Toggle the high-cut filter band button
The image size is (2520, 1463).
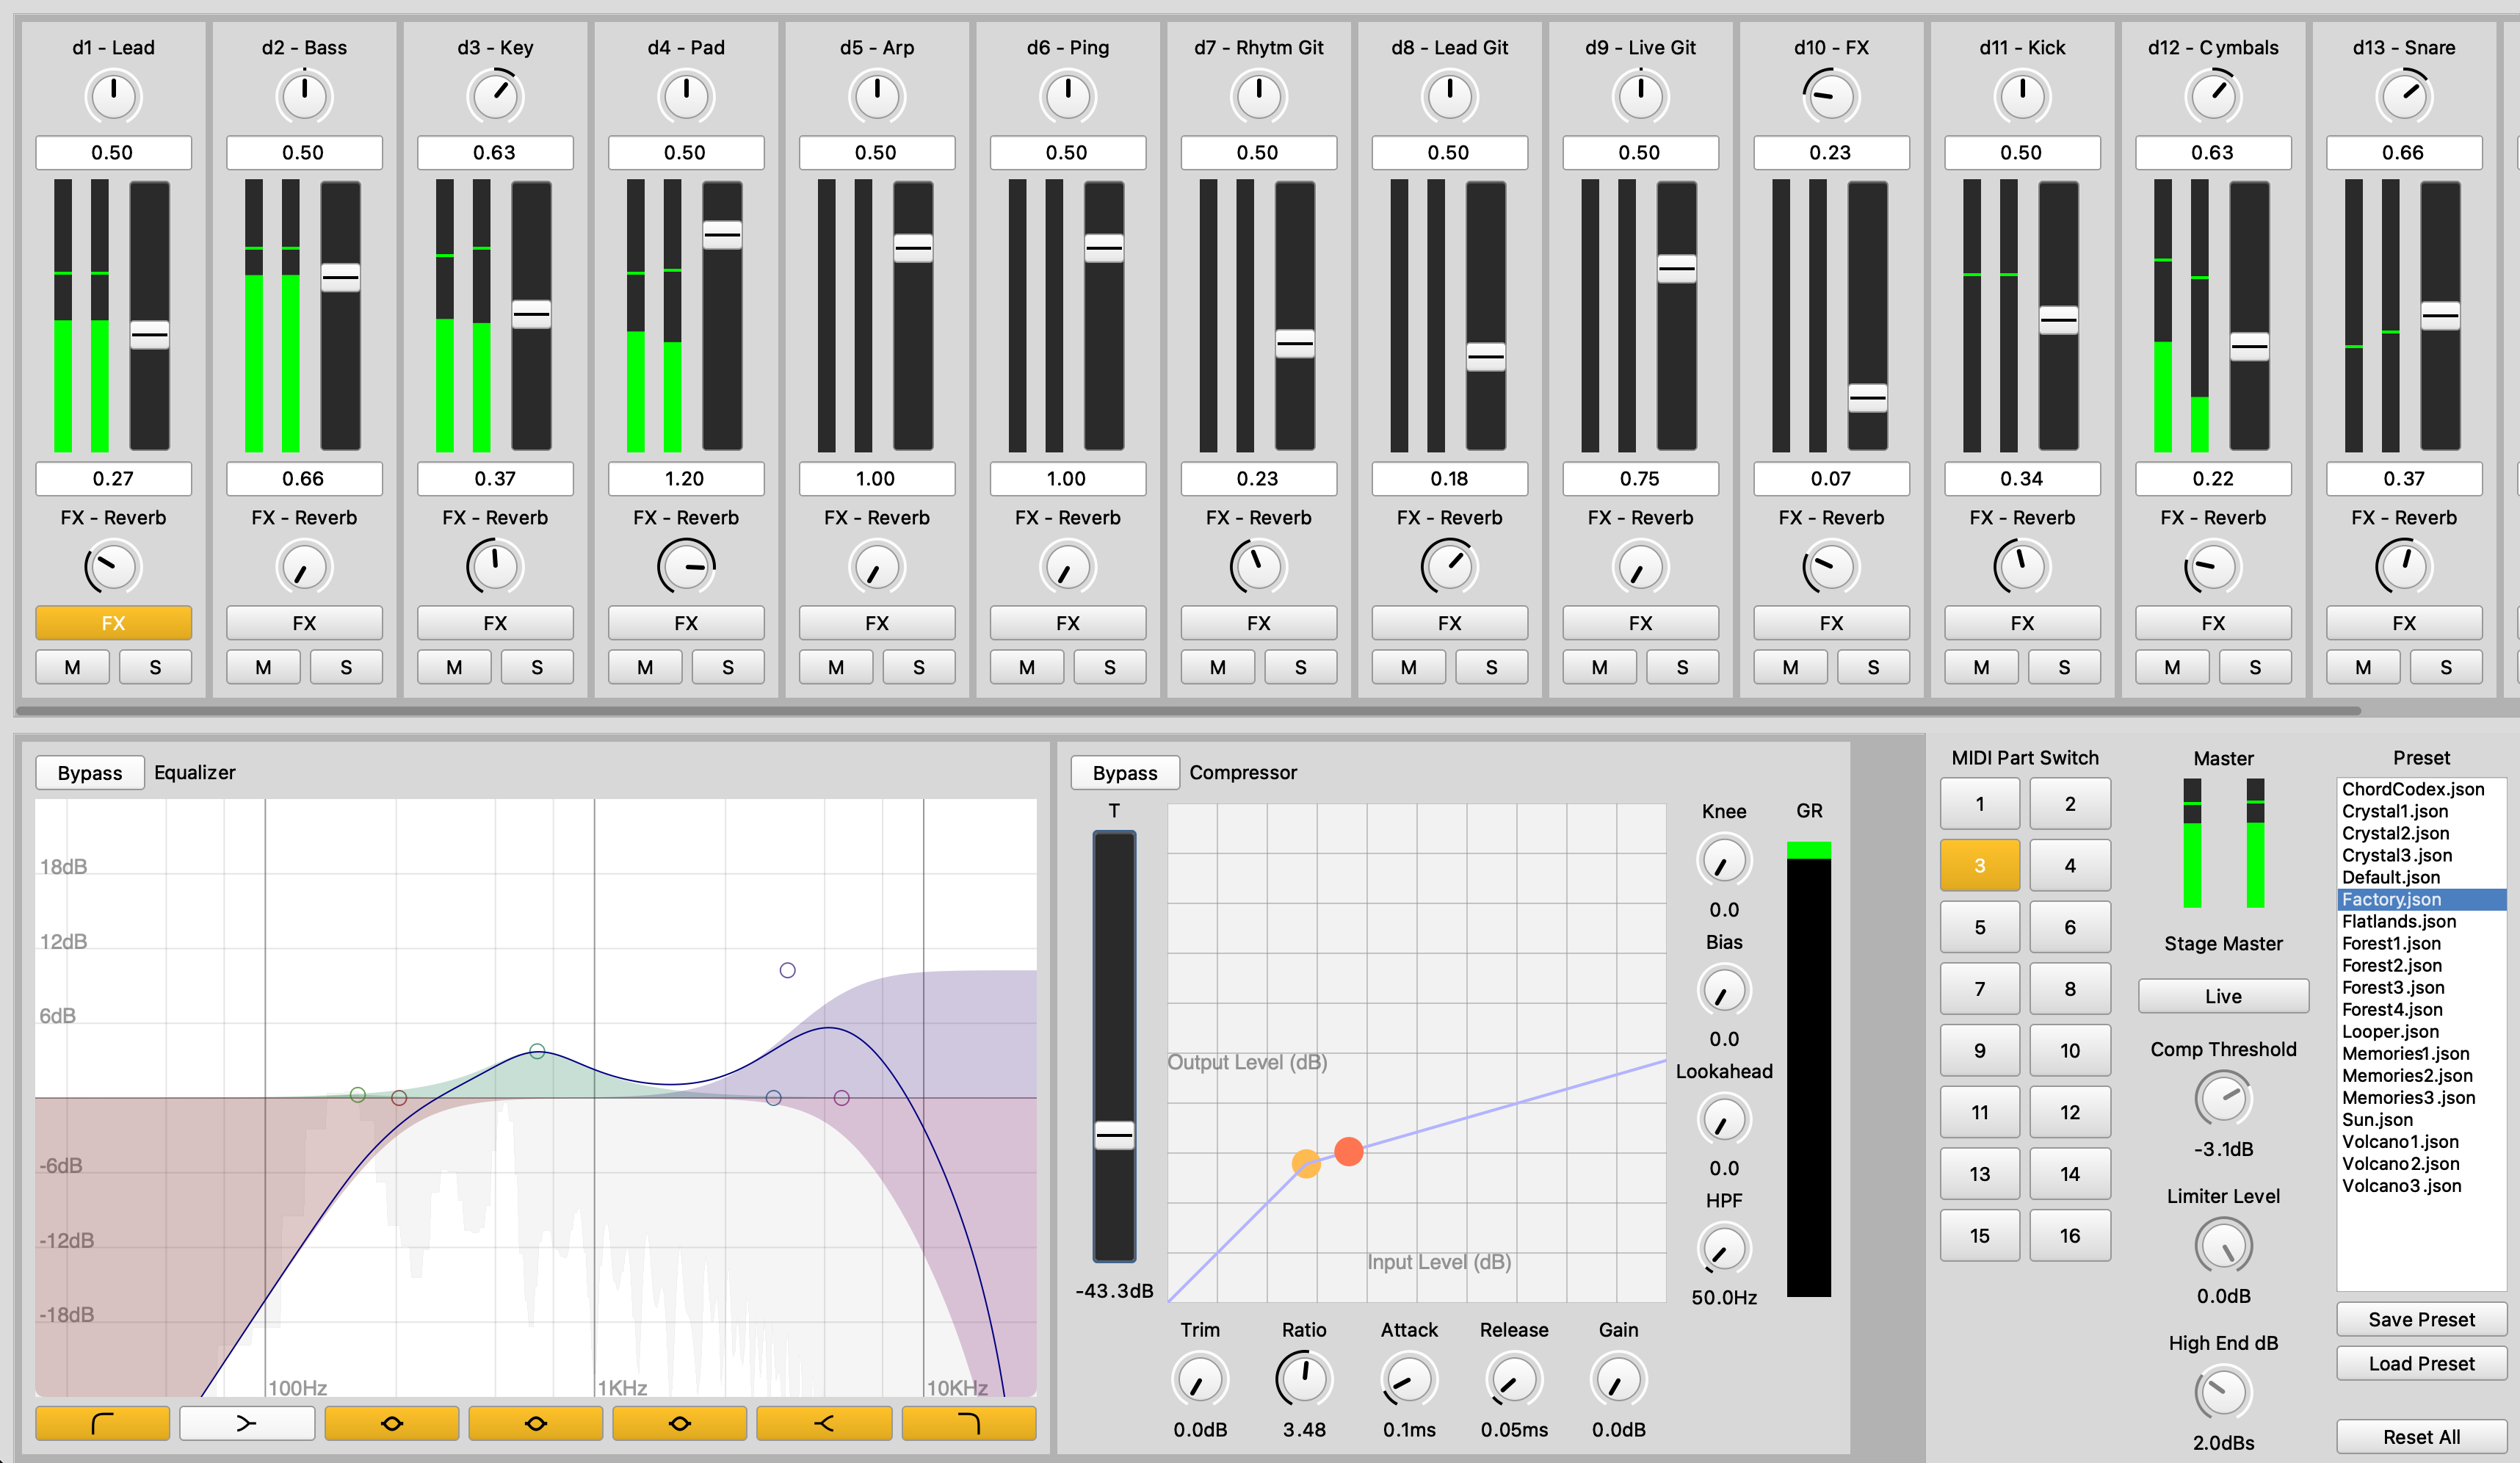coord(969,1423)
